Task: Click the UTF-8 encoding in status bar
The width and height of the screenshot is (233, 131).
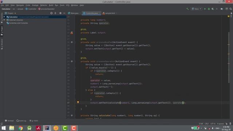Action: [x=213, y=124]
